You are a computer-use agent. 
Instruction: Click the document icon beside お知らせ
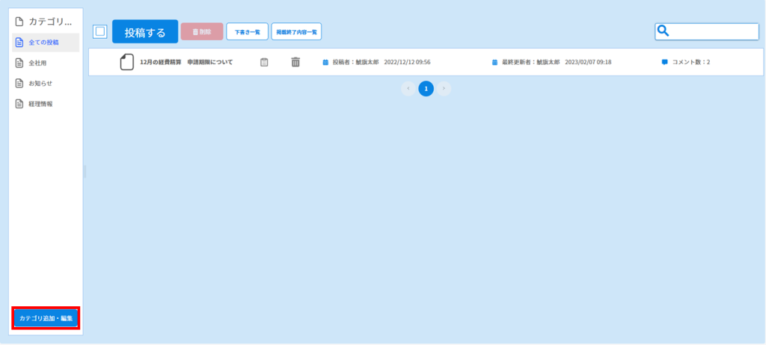coord(19,84)
